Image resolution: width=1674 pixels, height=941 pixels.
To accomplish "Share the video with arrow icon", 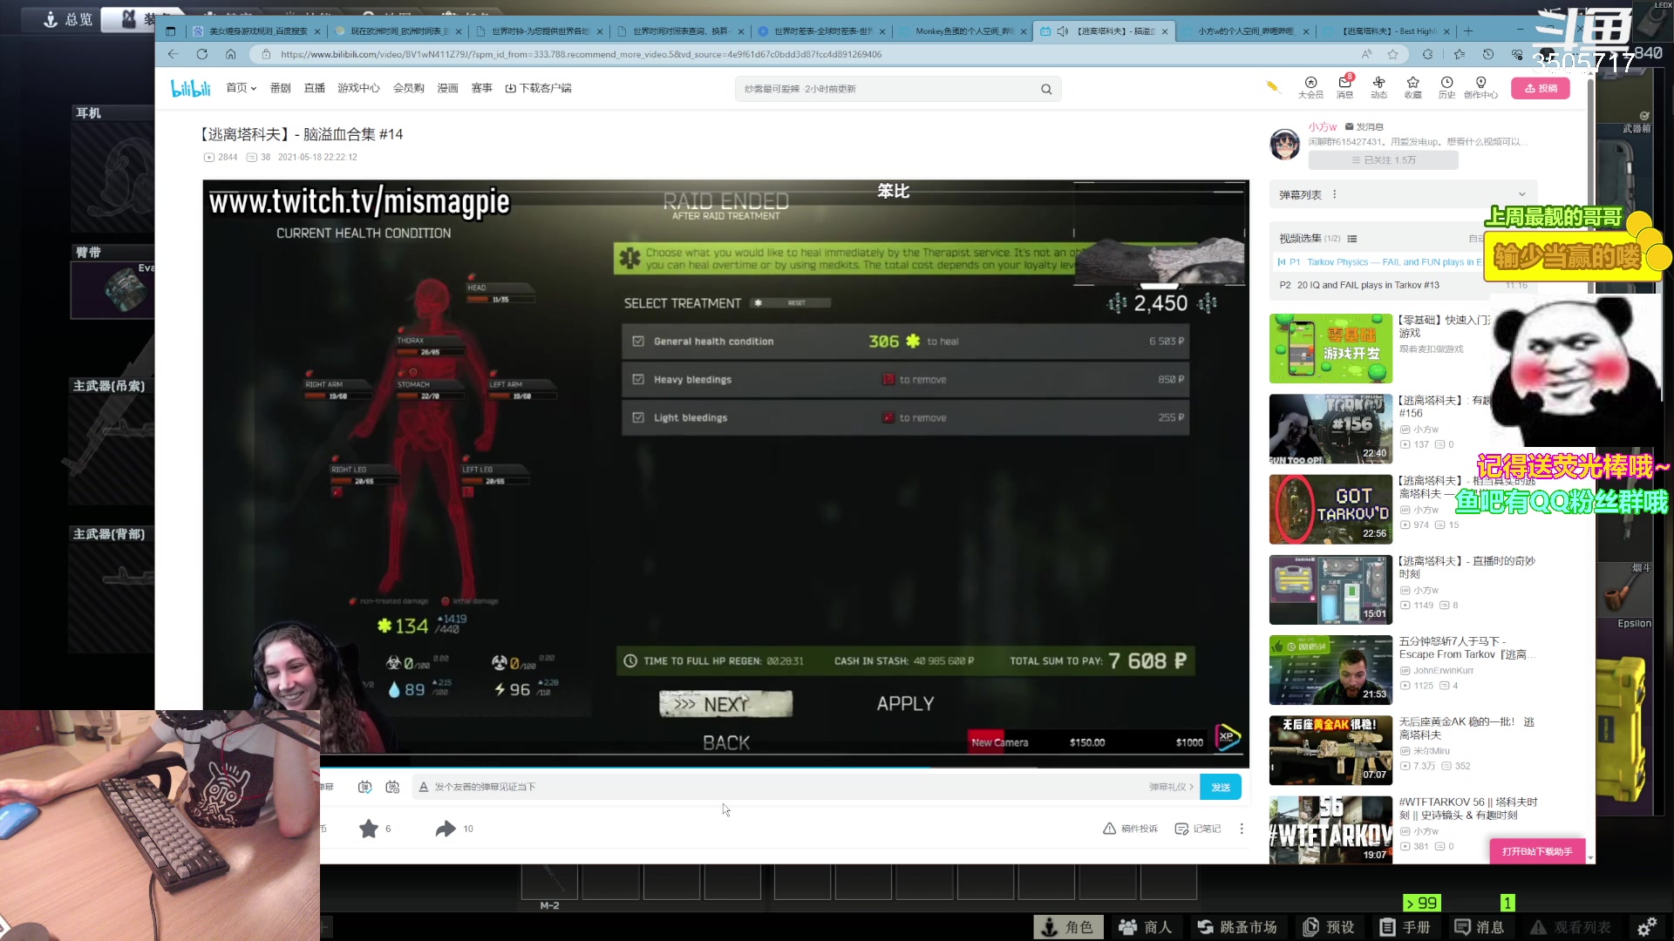I will [x=446, y=829].
